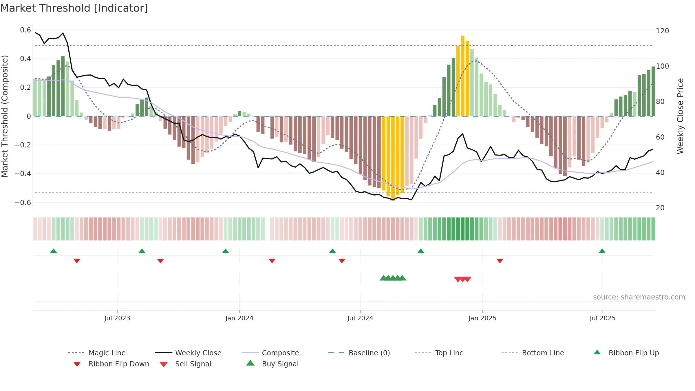Screen dimensions: 695x391
Task: Click the Market Threshold [Indicator] chart title
Action: [74, 8]
